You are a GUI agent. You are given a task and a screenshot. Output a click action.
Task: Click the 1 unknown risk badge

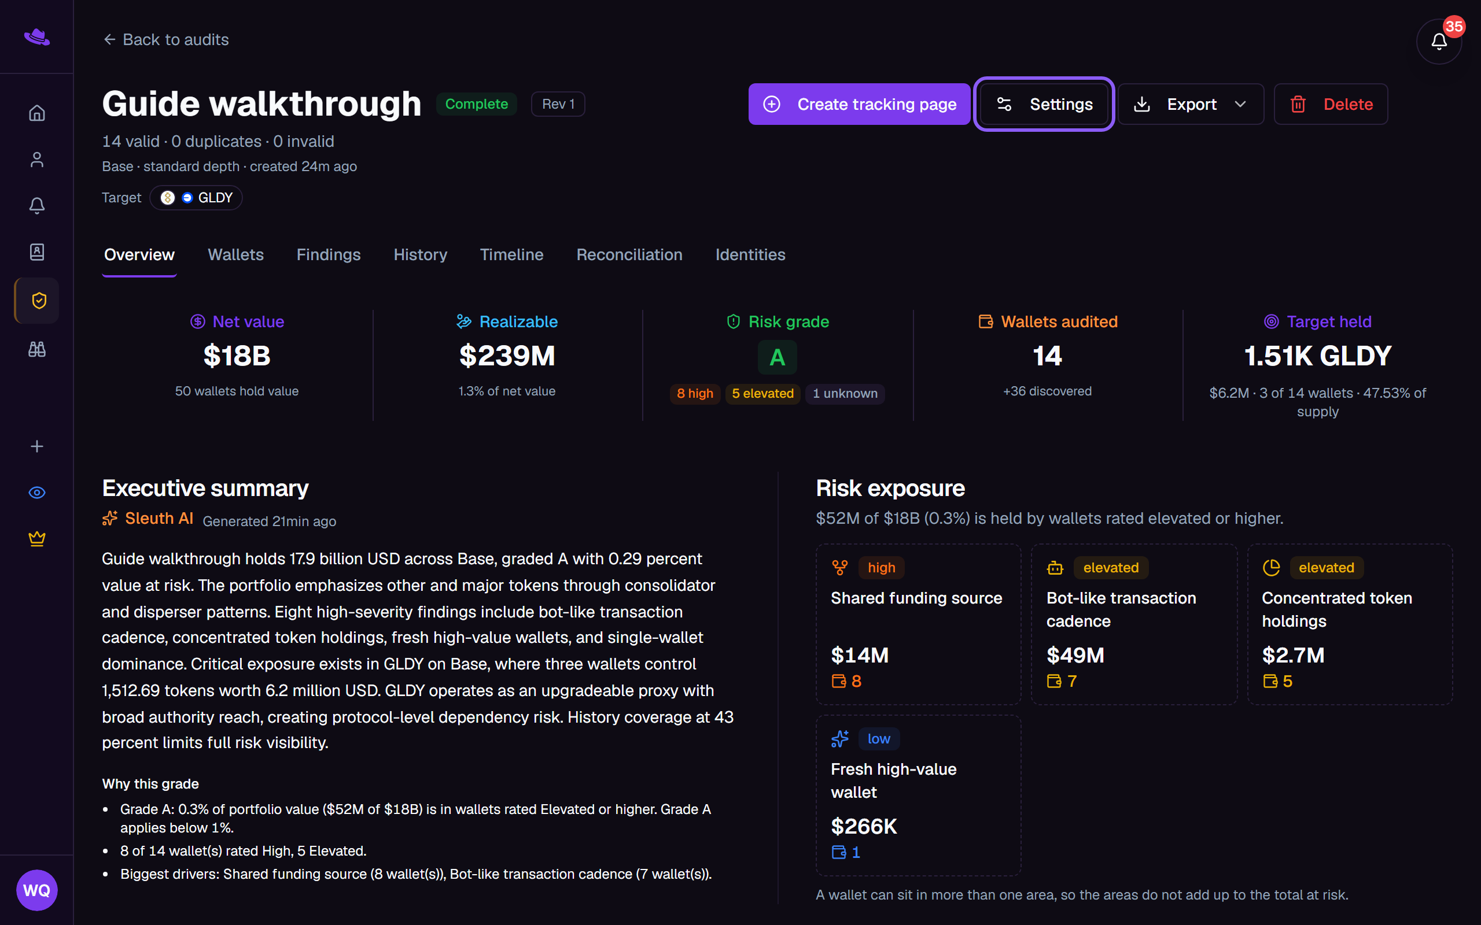pyautogui.click(x=845, y=393)
